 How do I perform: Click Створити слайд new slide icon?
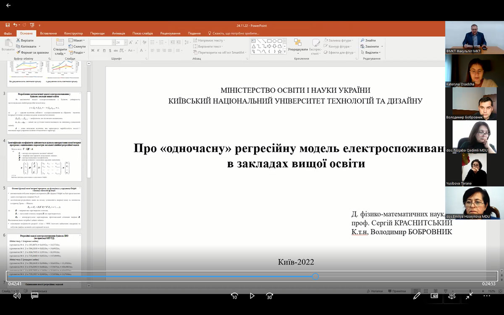60,47
